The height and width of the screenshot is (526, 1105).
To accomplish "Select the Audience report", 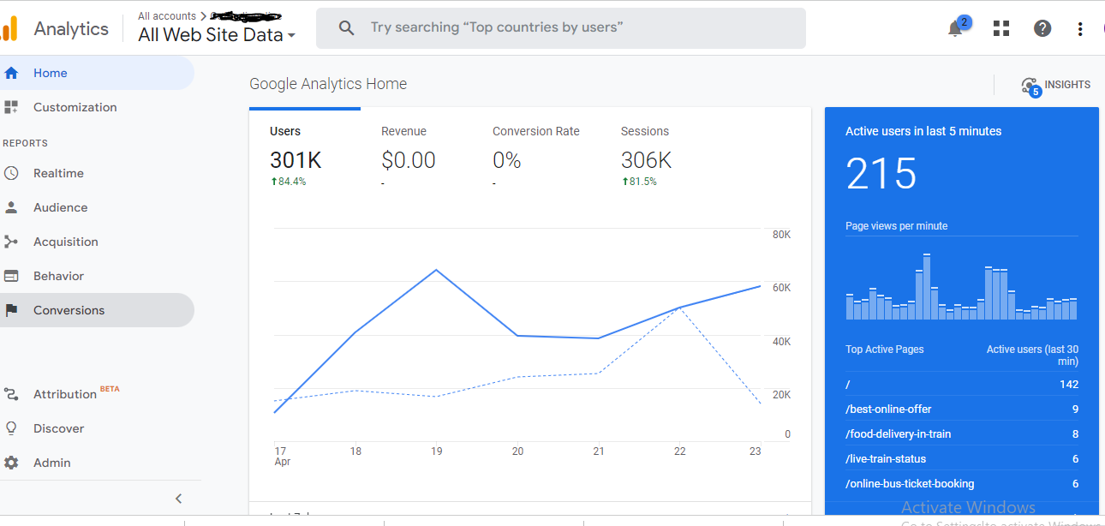I will [x=60, y=206].
